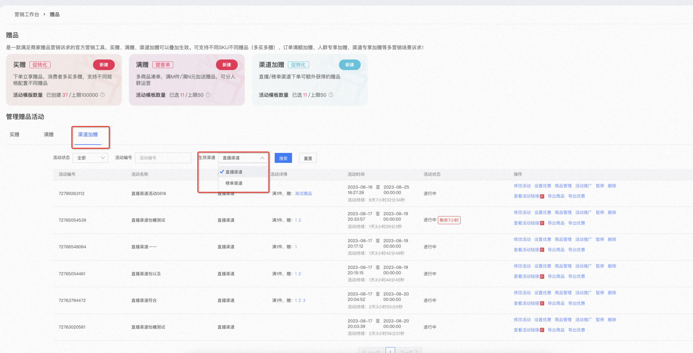Click the 新 badge on first 查看活动链接
The height and width of the screenshot is (353, 693).
(542, 197)
